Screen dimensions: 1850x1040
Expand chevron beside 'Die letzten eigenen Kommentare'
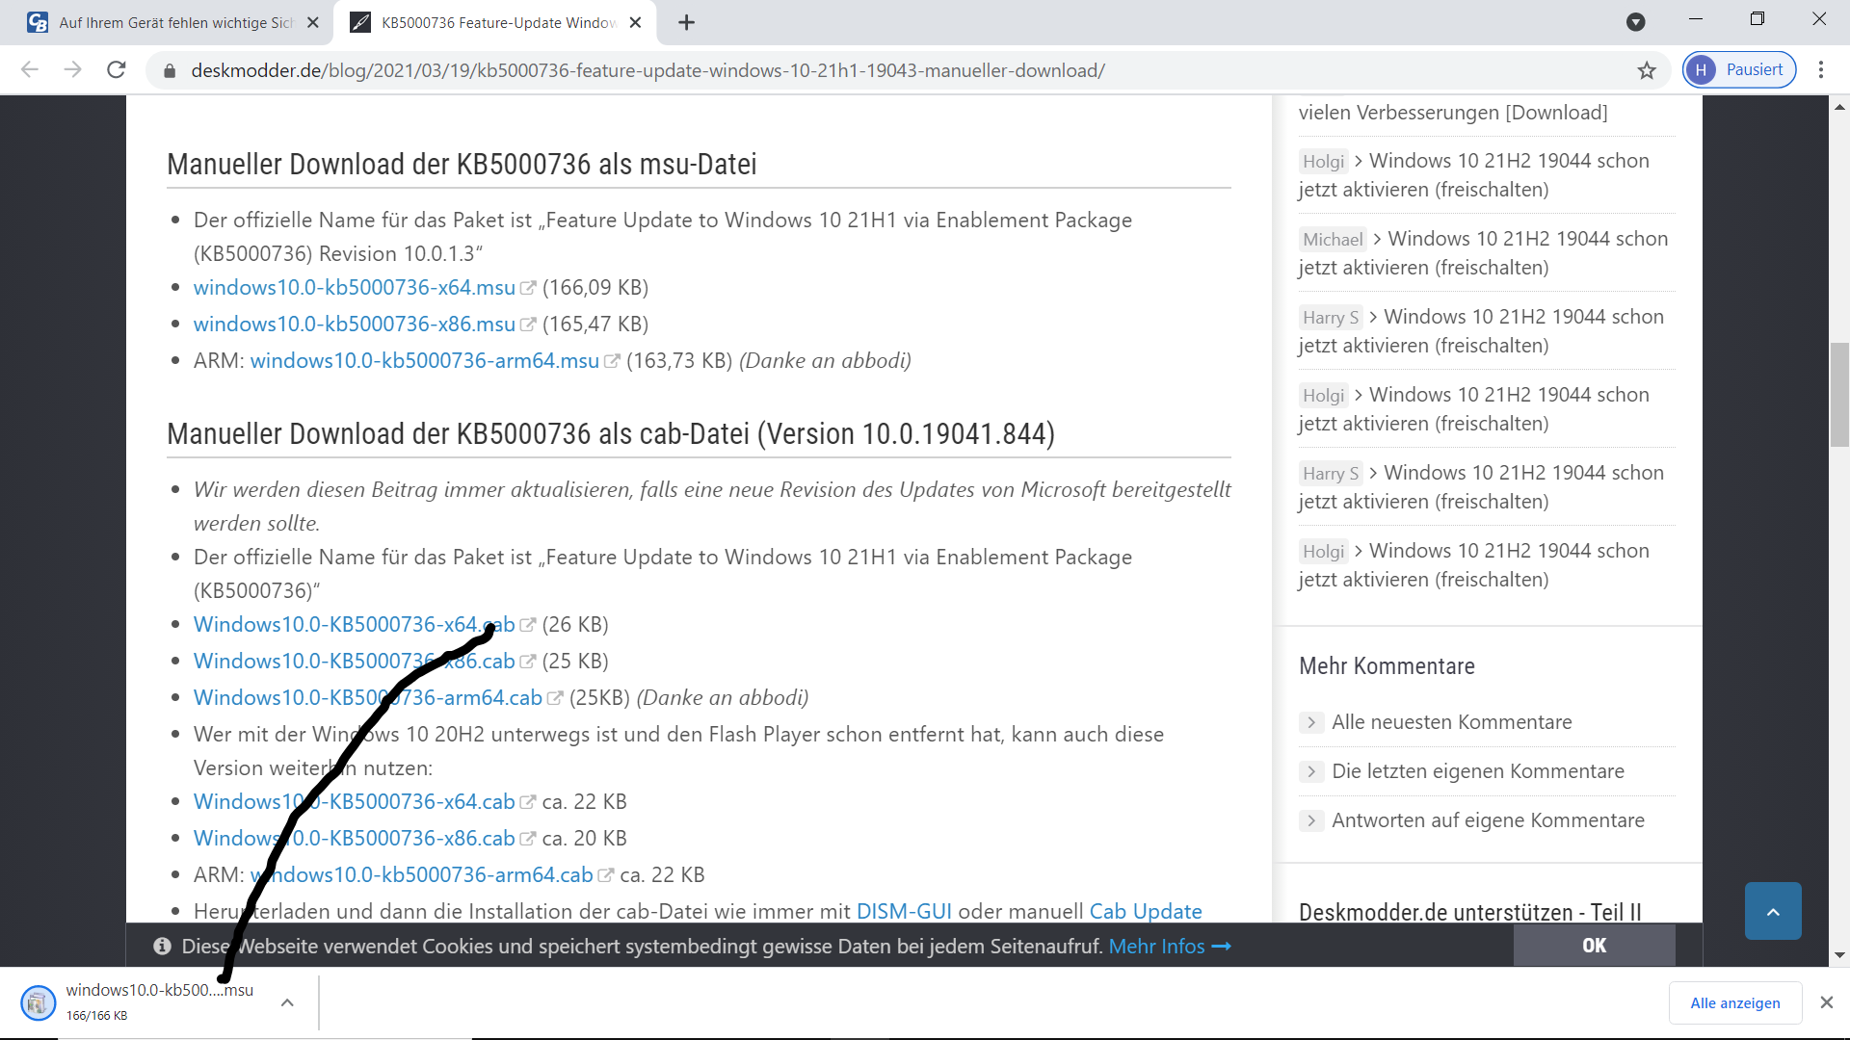pyautogui.click(x=1311, y=771)
